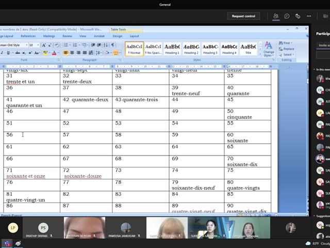This screenshot has width=330, height=248.
Task: Click the red font color button
Action: tap(54, 53)
